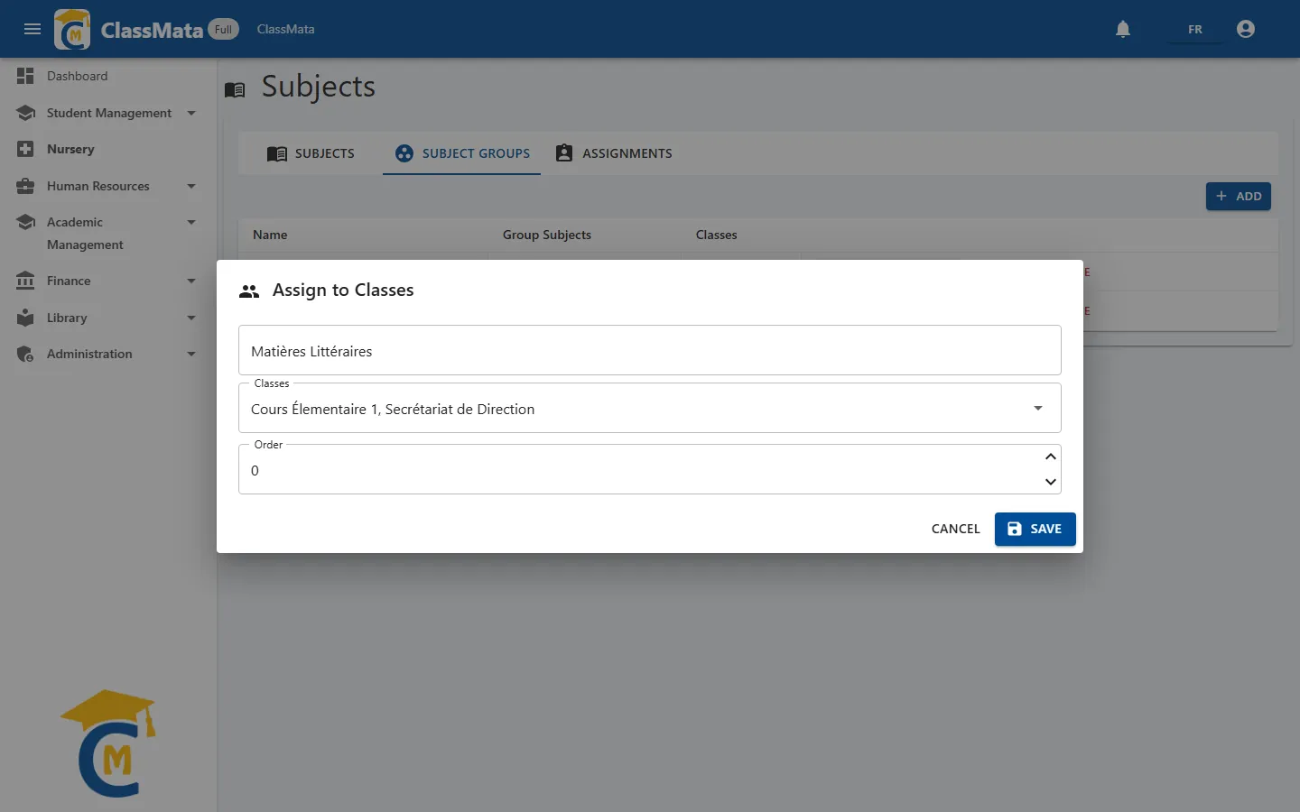The height and width of the screenshot is (812, 1300).
Task: Click the plus icon on Add button
Action: coord(1221,196)
